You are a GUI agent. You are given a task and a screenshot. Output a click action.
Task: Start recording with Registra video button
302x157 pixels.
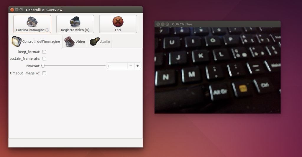[75, 24]
